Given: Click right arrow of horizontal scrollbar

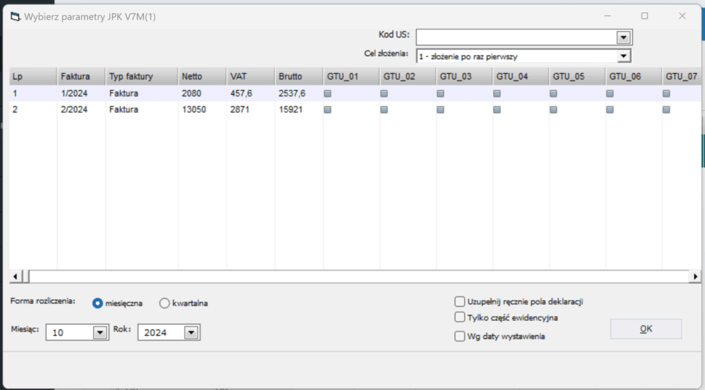Looking at the screenshot, I should 695,276.
